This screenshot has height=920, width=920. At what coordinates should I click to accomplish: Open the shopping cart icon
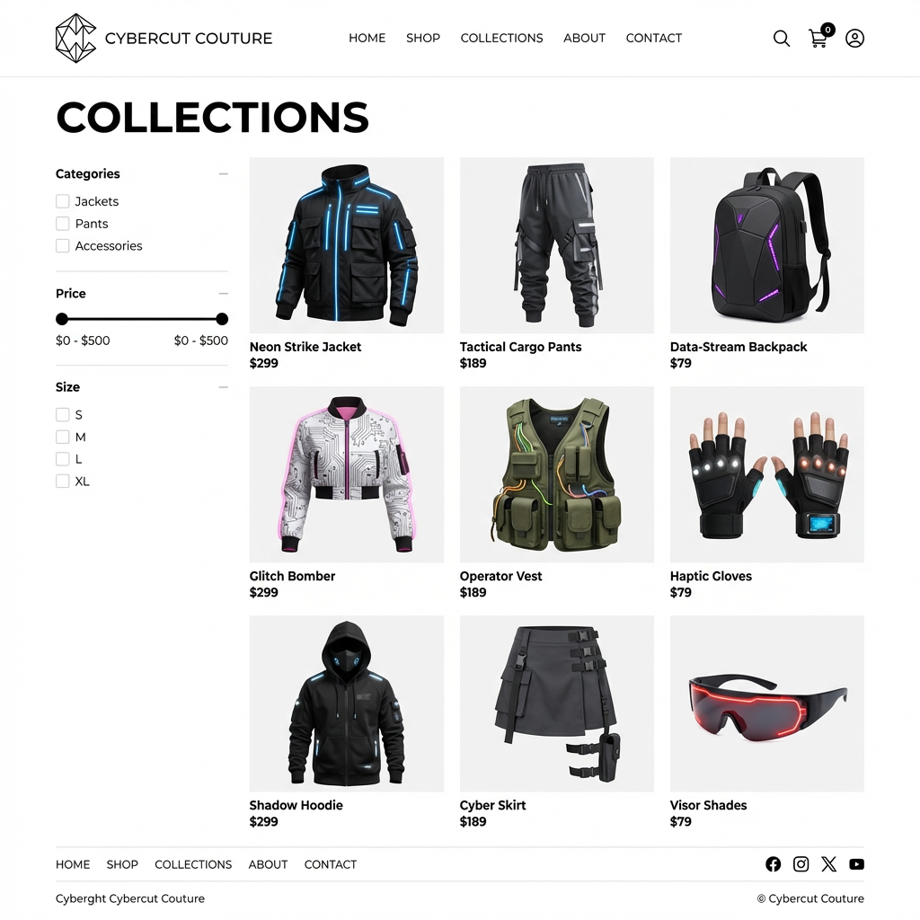[x=820, y=37]
